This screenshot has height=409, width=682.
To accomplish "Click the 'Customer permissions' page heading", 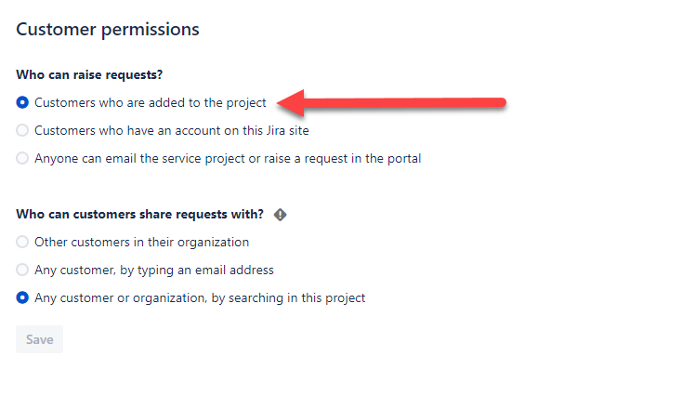I will click(108, 30).
